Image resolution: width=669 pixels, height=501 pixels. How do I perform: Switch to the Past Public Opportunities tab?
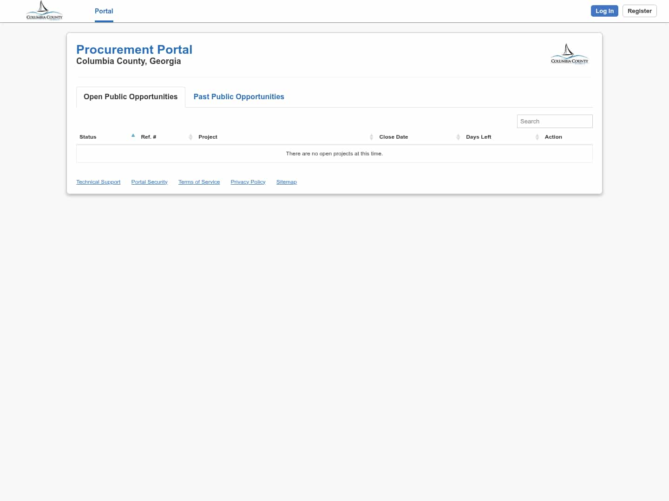[x=239, y=96]
